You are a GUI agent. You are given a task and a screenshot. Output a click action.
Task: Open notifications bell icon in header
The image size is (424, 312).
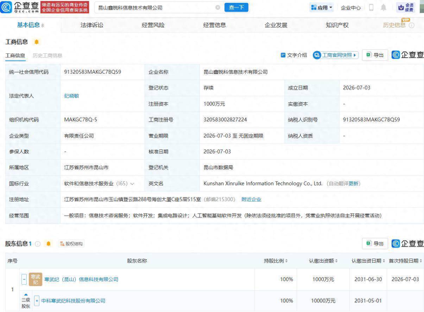384,7
